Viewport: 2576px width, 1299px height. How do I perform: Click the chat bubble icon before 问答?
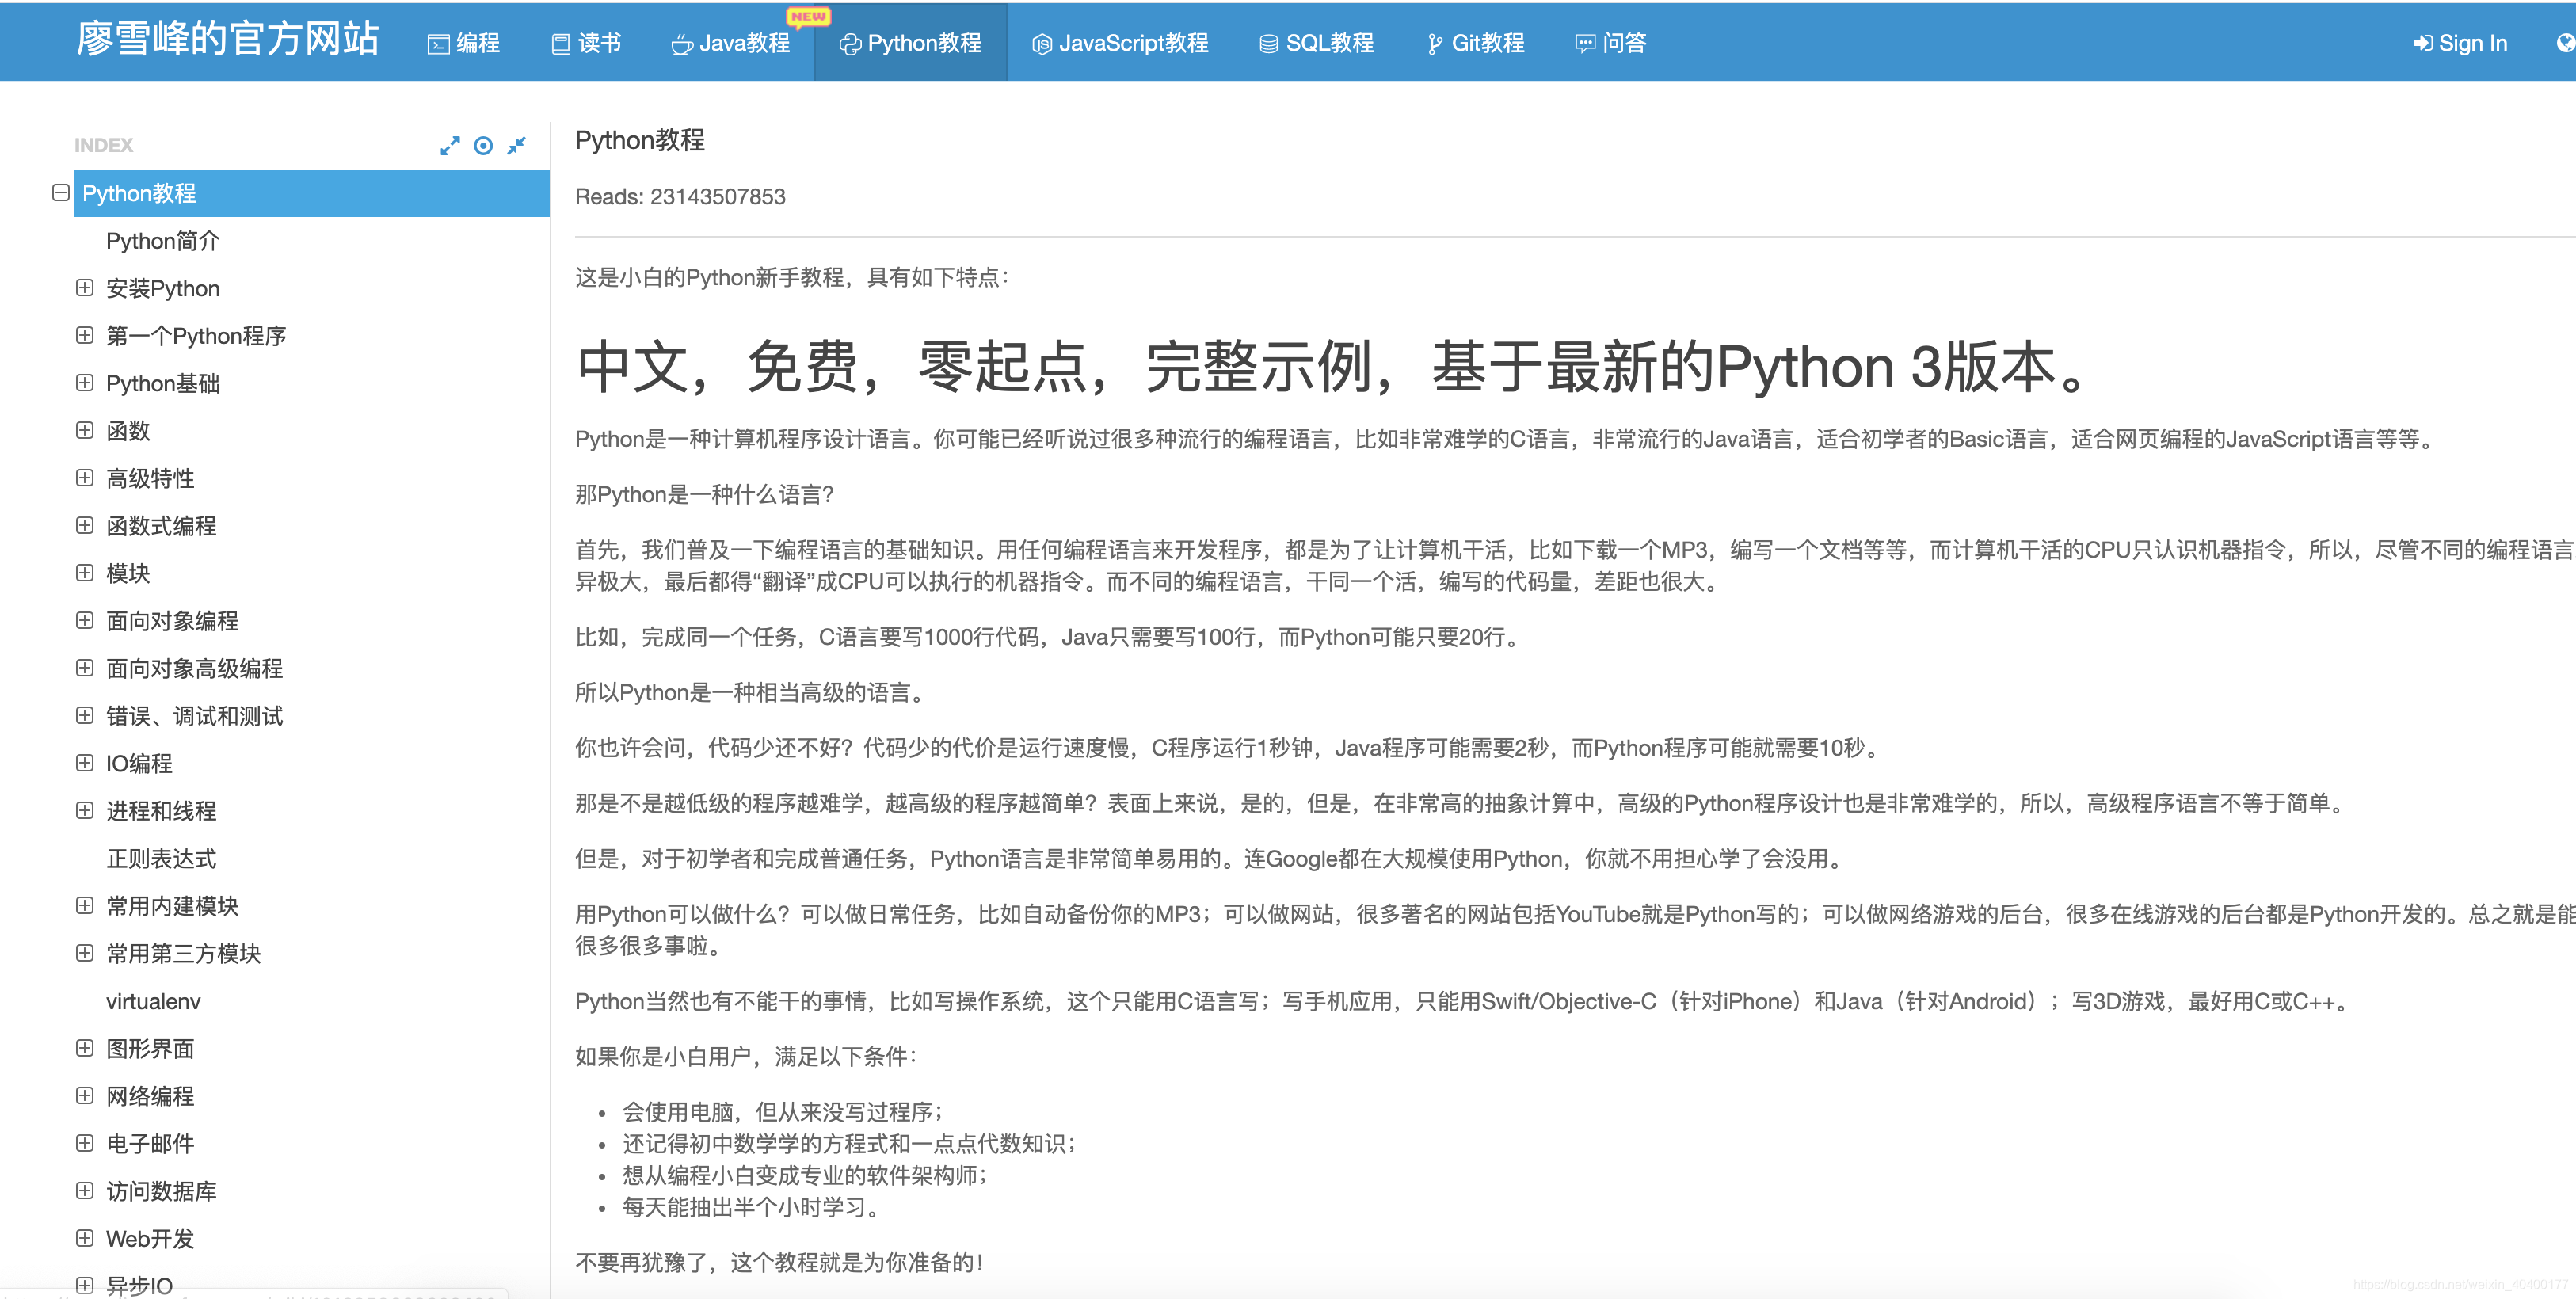coord(1585,44)
